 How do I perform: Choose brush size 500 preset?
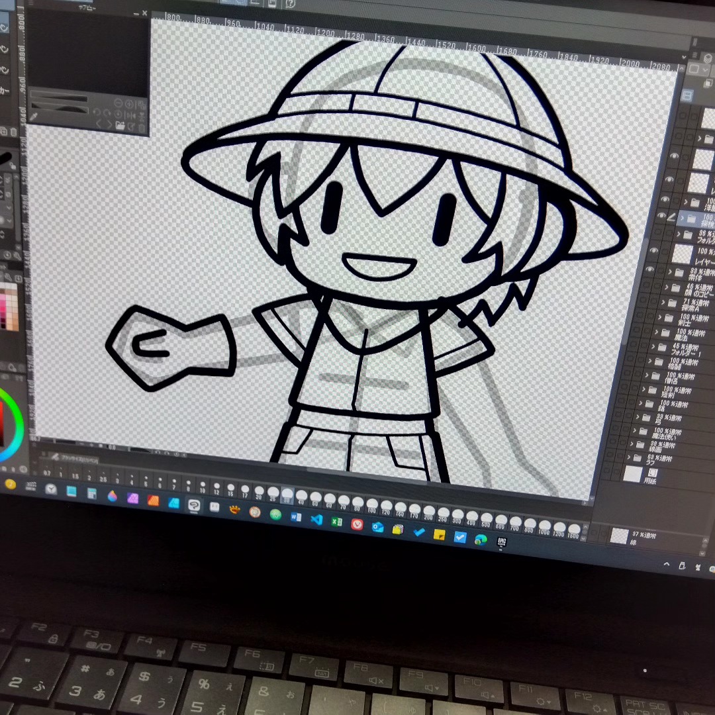[486, 521]
